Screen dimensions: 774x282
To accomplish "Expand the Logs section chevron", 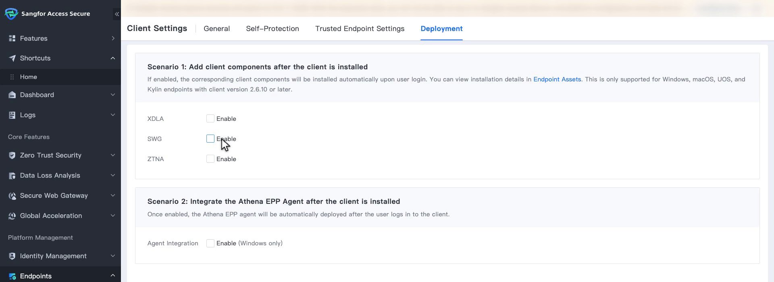I will (x=113, y=115).
